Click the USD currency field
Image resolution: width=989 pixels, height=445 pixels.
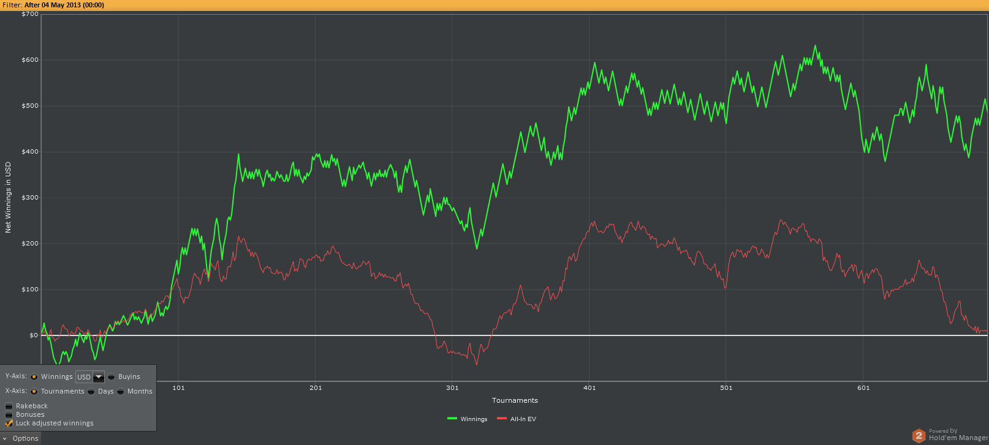[83, 377]
